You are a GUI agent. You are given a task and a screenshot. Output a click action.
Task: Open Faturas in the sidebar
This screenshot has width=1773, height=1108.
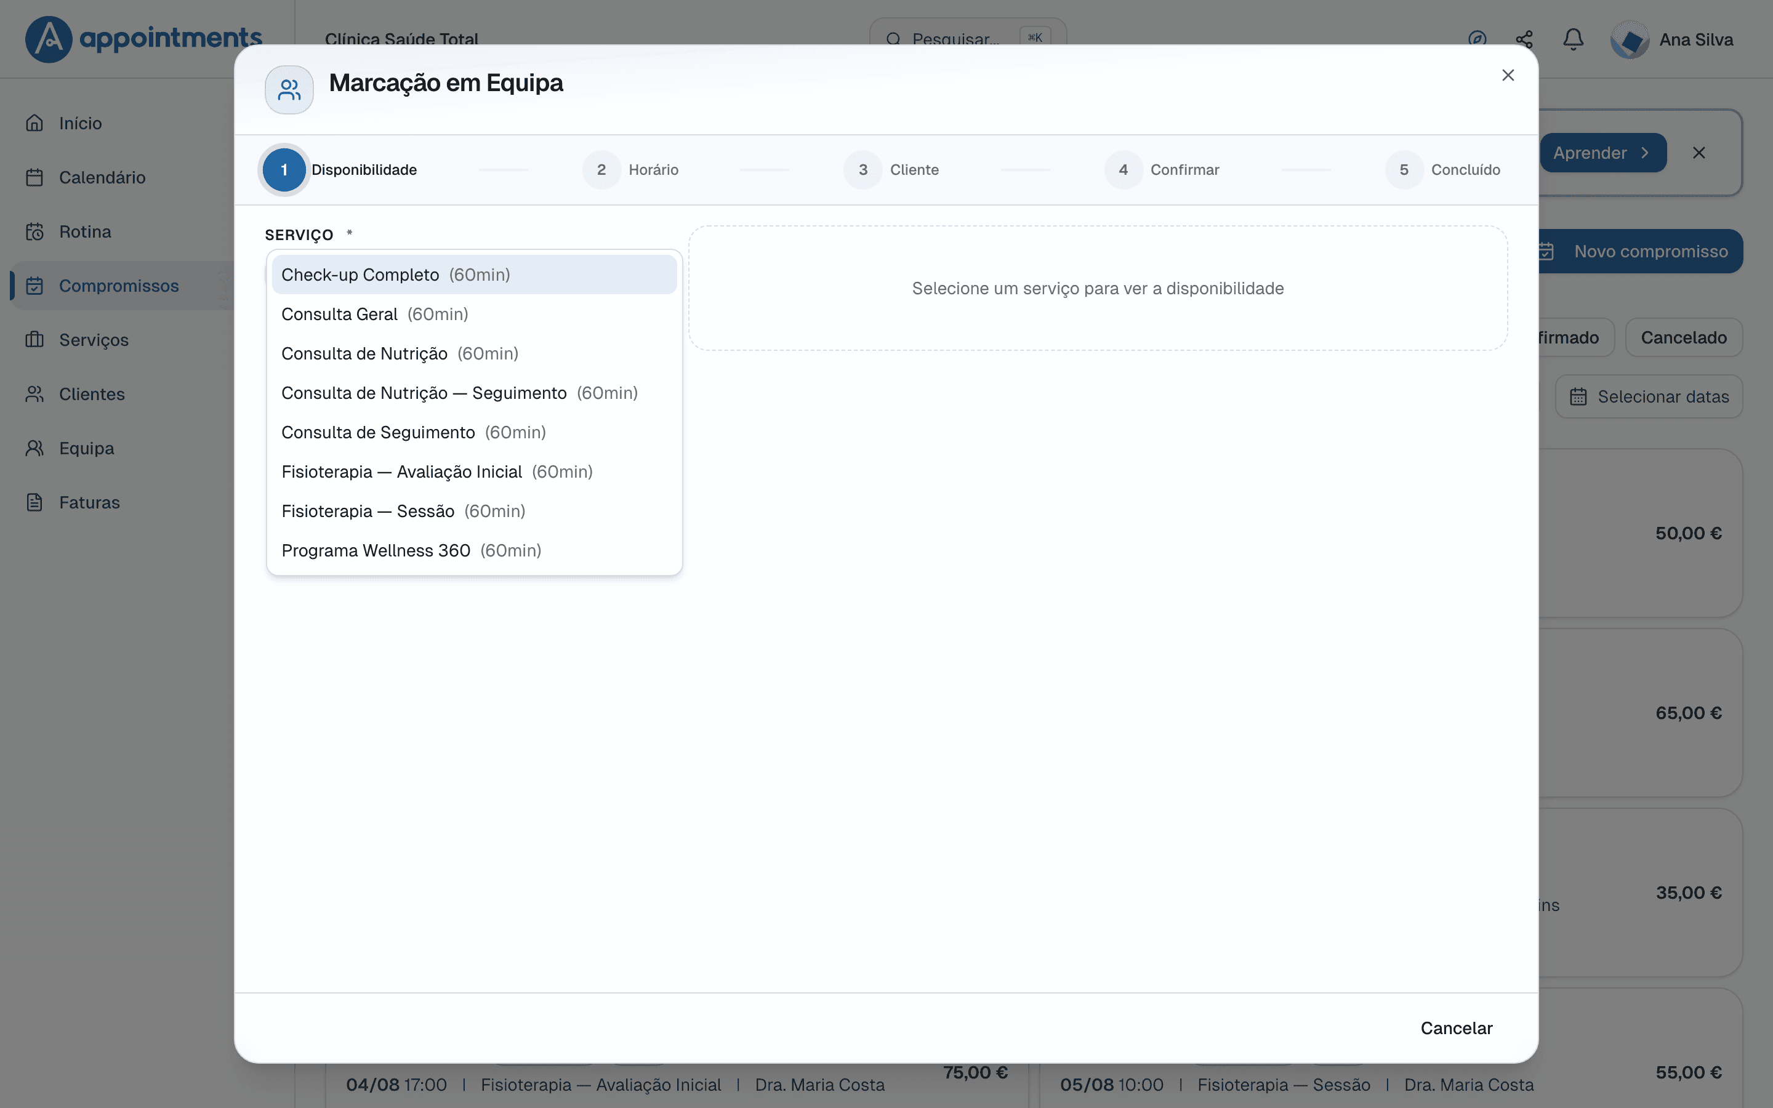coord(121,503)
